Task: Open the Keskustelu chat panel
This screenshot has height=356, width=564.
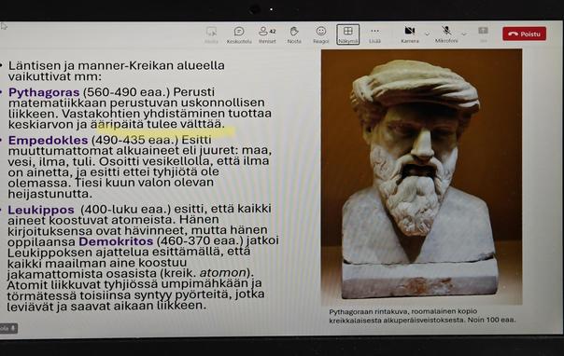Action: (x=239, y=35)
